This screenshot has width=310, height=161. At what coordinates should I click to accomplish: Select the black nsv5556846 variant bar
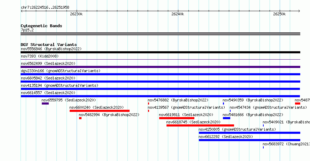160,52
